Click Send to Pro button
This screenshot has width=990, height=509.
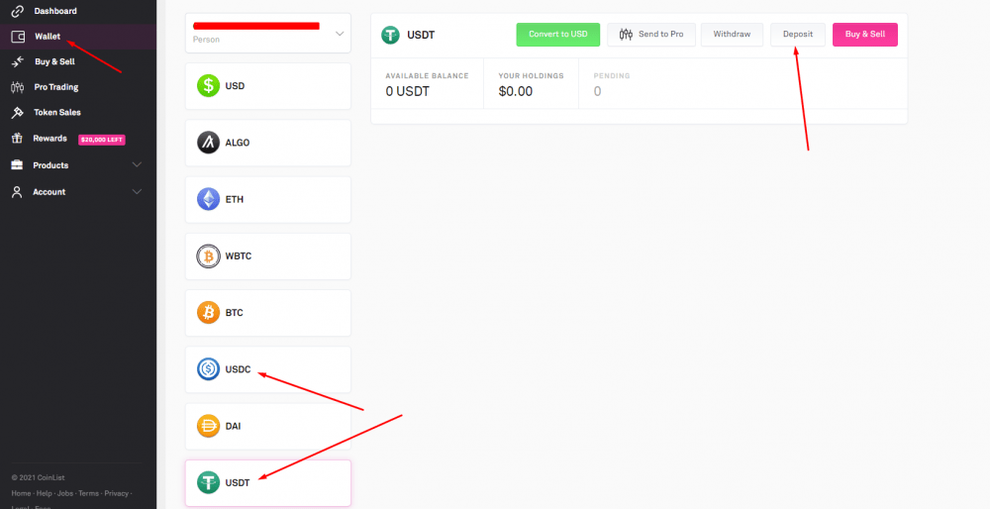point(651,34)
